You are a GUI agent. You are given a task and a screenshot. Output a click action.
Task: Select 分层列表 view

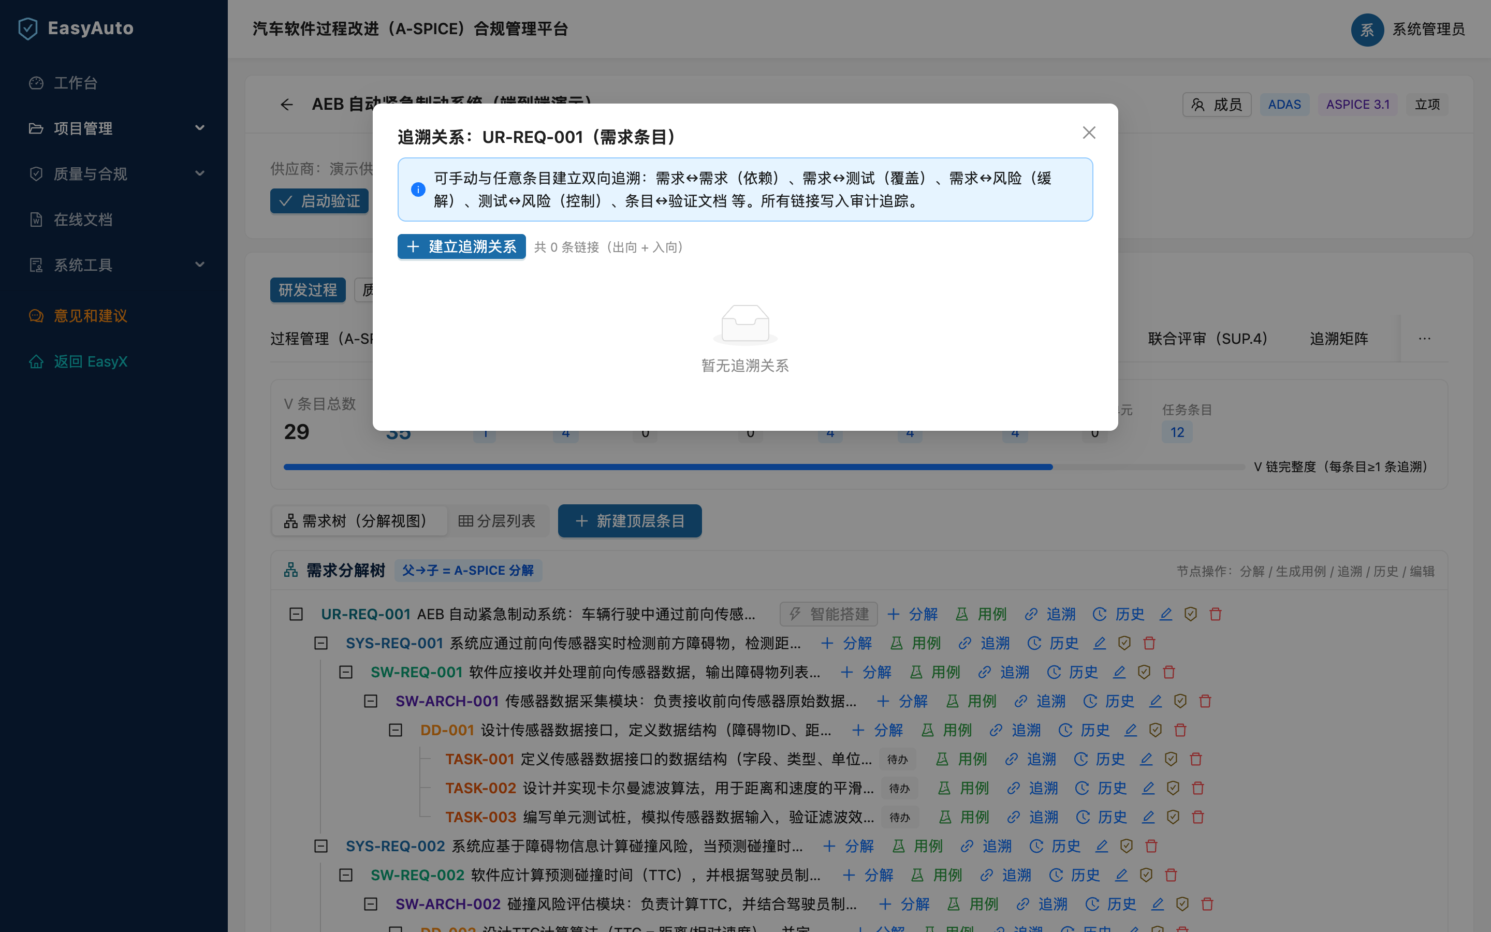coord(496,521)
